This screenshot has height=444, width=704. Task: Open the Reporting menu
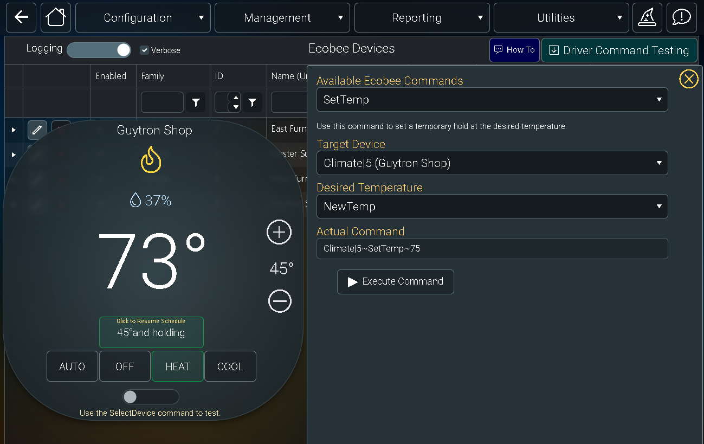[x=422, y=18]
